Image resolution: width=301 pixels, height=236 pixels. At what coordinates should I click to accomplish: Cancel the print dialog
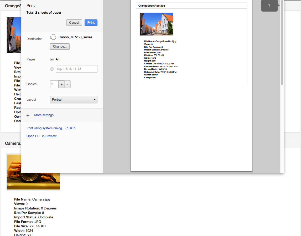(x=74, y=22)
